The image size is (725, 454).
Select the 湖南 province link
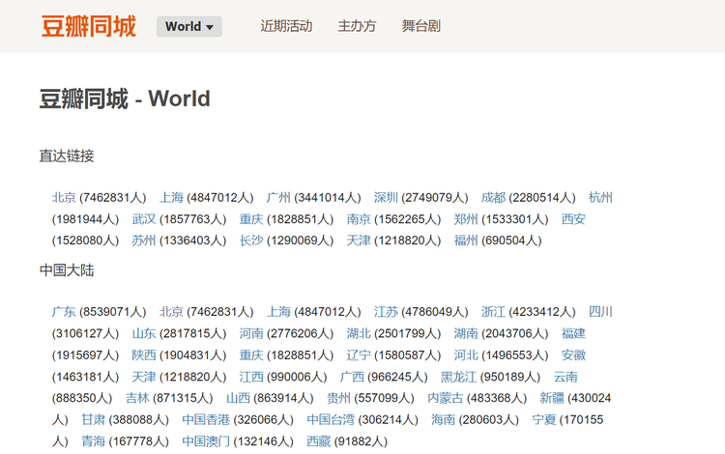466,333
